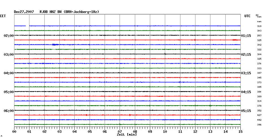Select DC value "385"
This screenshot has width=263, height=139.
tap(259, 87)
